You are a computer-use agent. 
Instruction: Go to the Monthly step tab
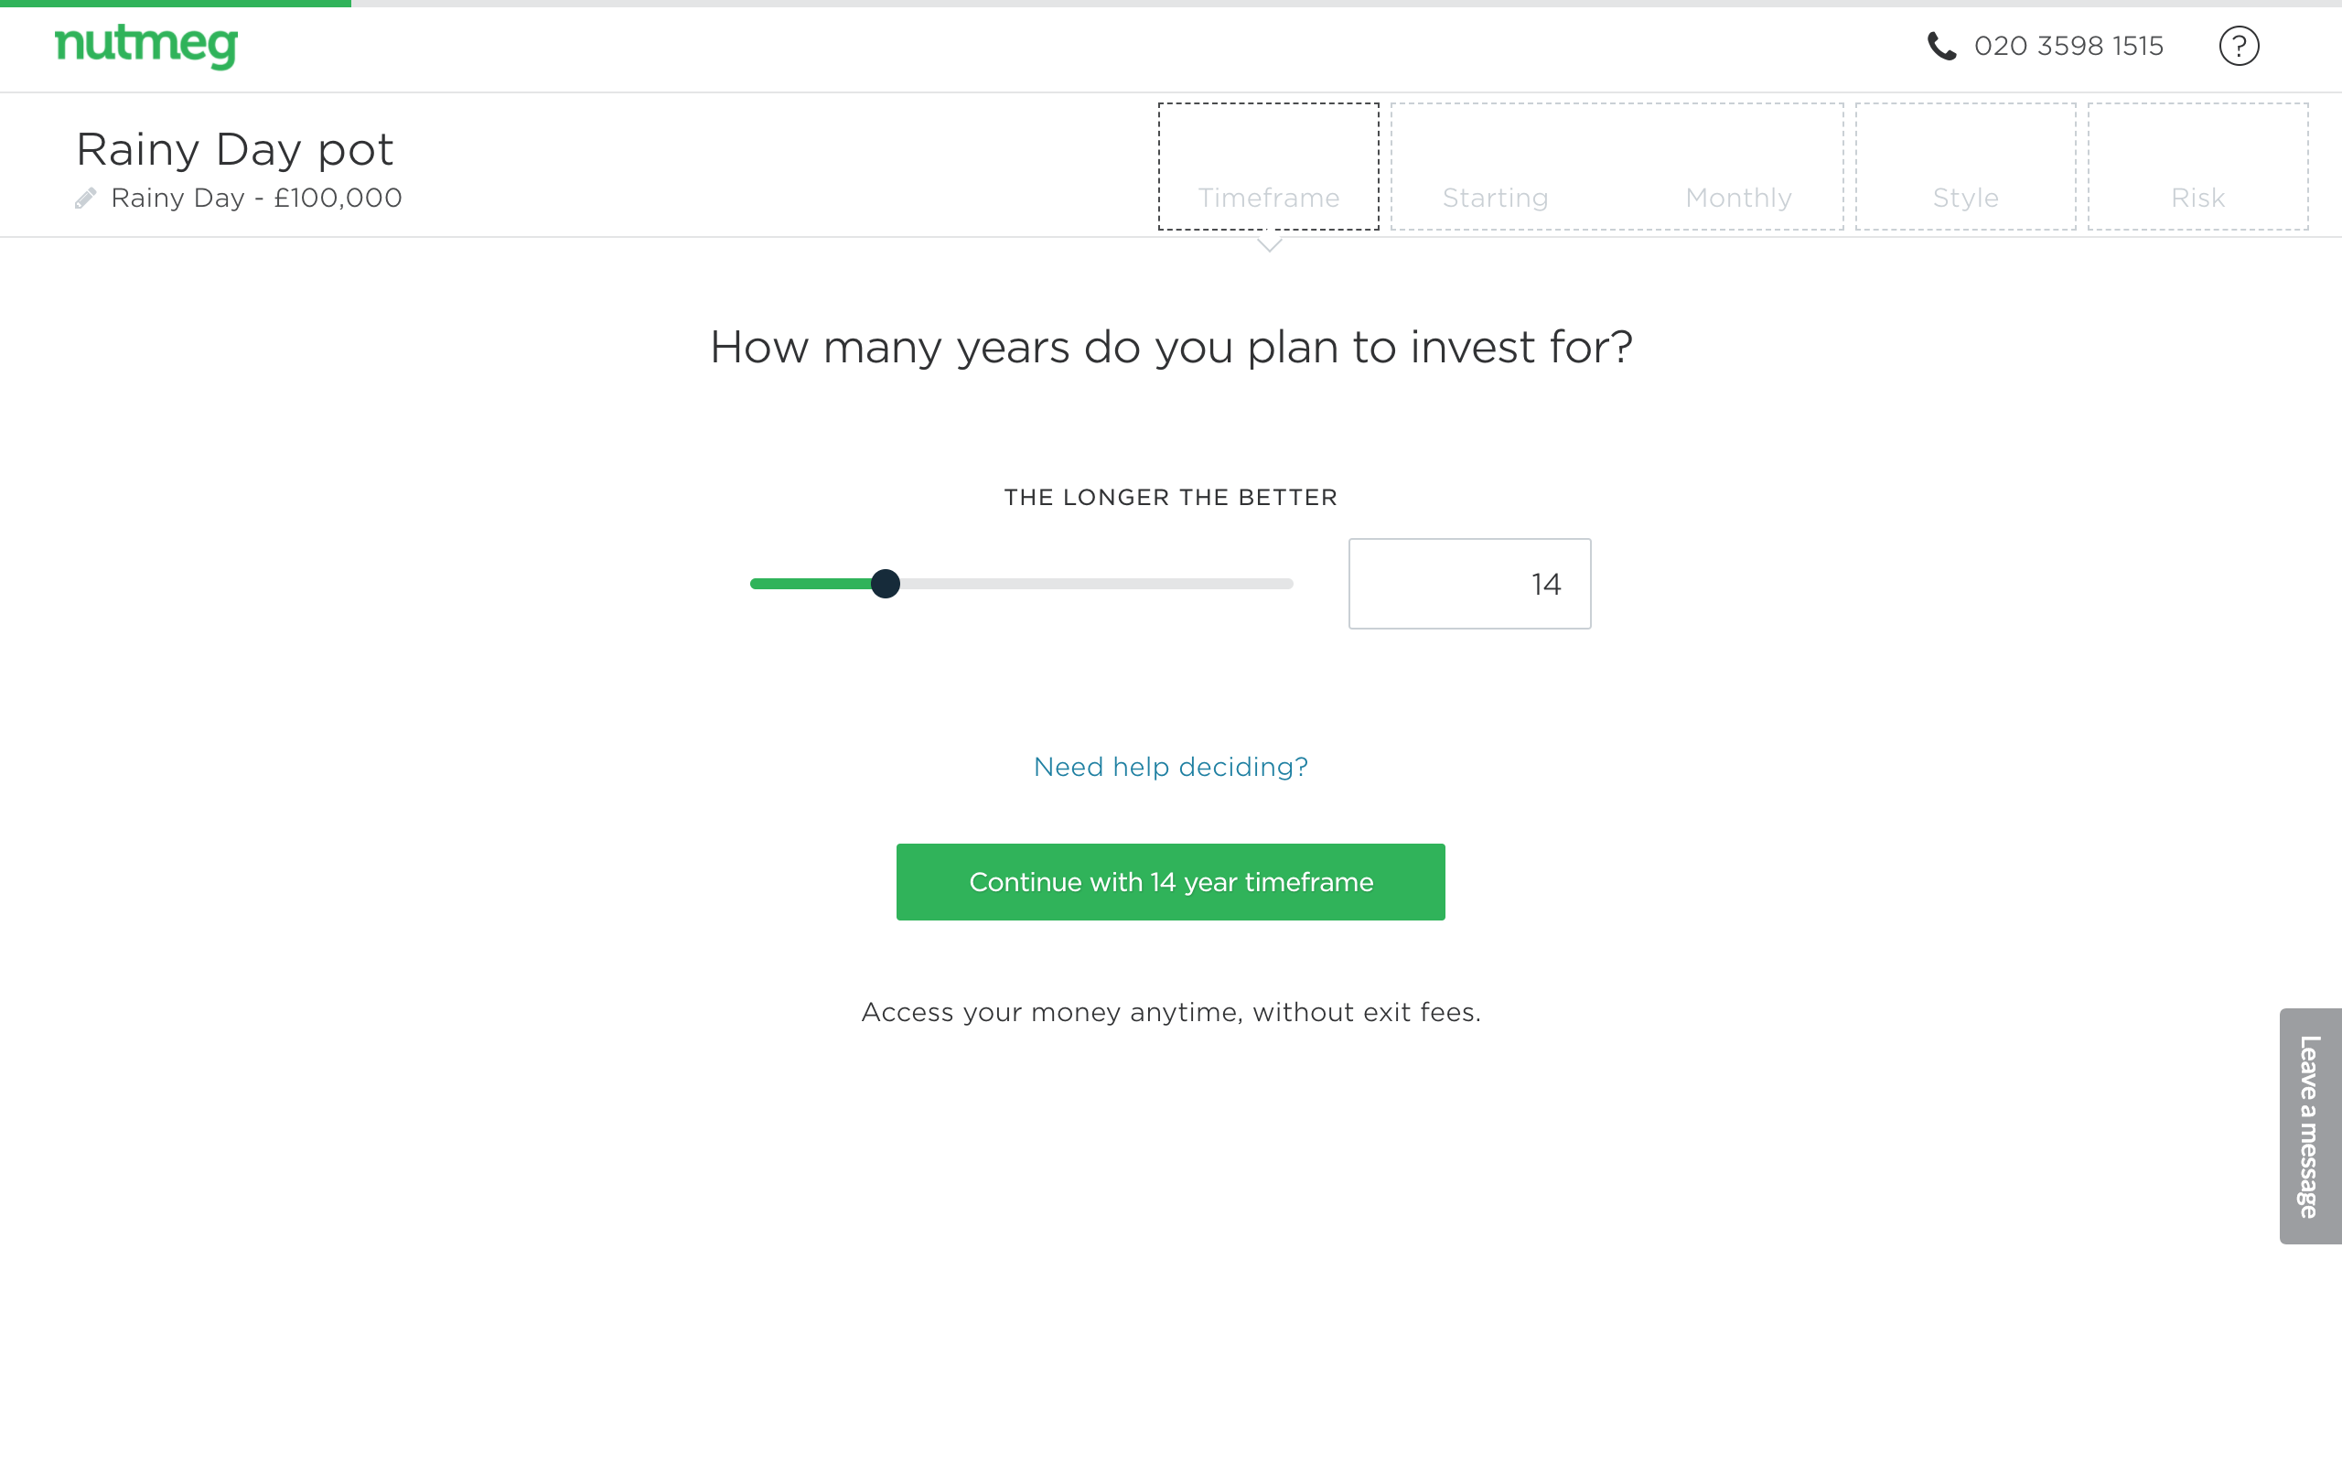[1738, 167]
